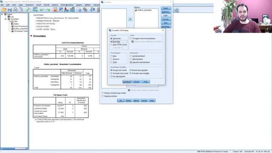Image resolution: width=272 pixels, height=153 pixels.
Task: Click the Go to Case icon in toolbar
Action: 61,10
